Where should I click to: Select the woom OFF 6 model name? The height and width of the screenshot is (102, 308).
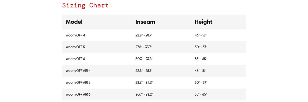point(75,59)
